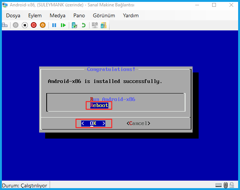Image resolution: width=240 pixels, height=190 pixels.
Task: Open the Görünüm menu
Action: pyautogui.click(x=104, y=15)
